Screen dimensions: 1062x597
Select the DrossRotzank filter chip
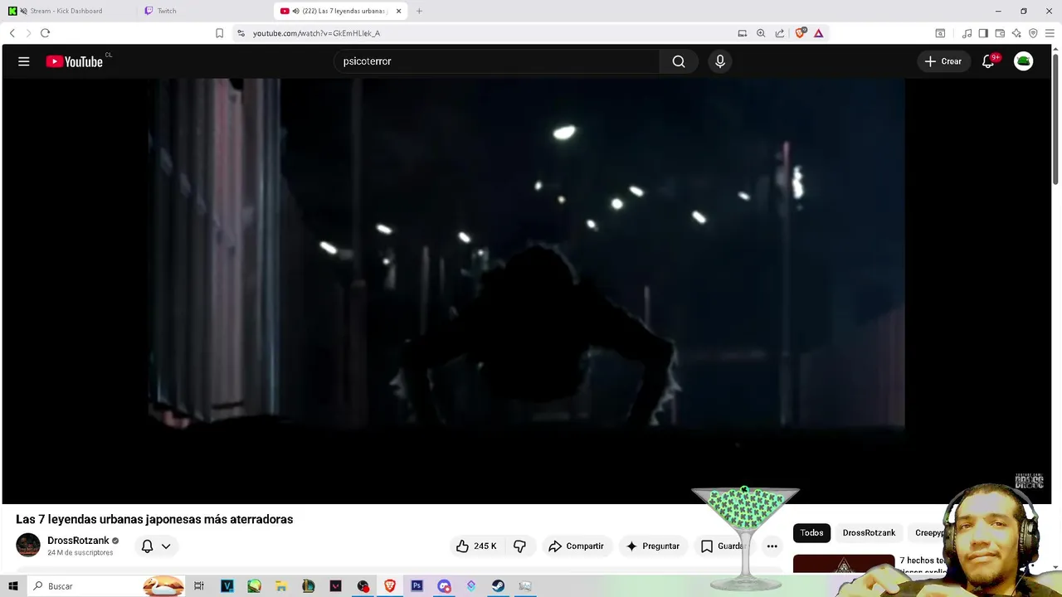coord(869,533)
